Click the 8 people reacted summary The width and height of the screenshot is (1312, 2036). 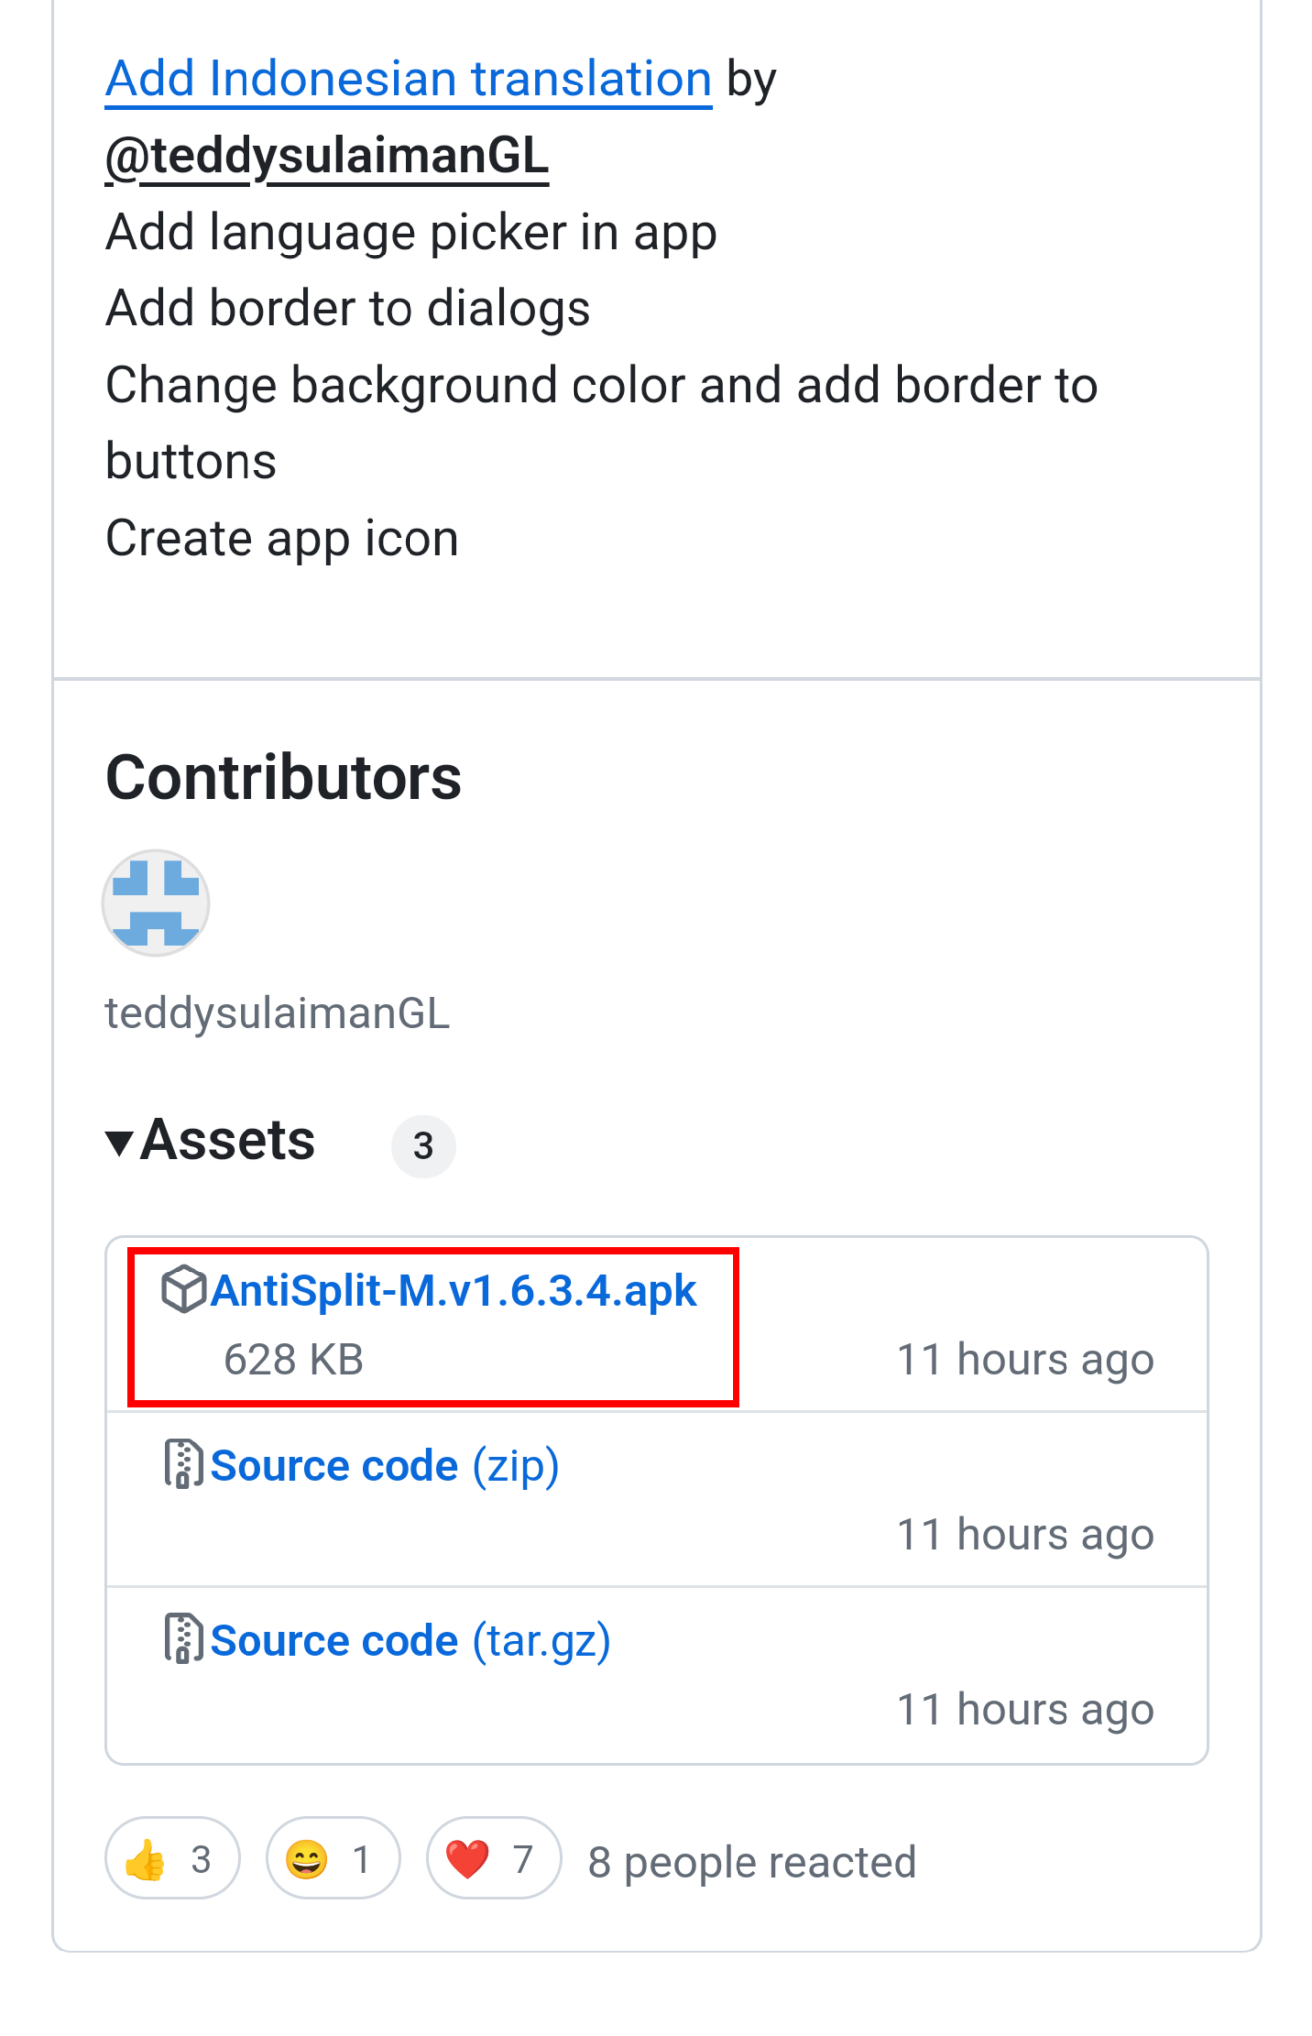[x=751, y=1860]
